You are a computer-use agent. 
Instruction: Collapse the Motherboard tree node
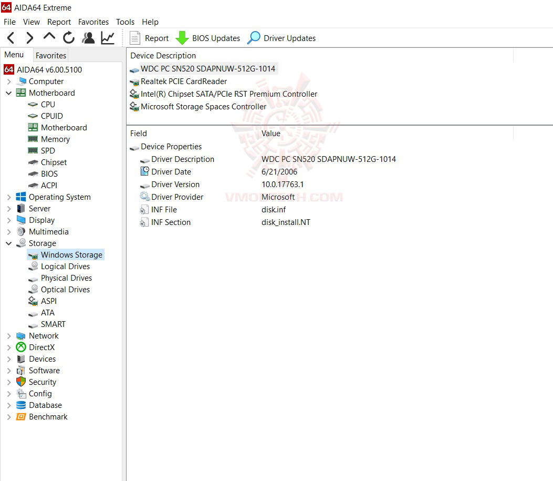[x=9, y=93]
